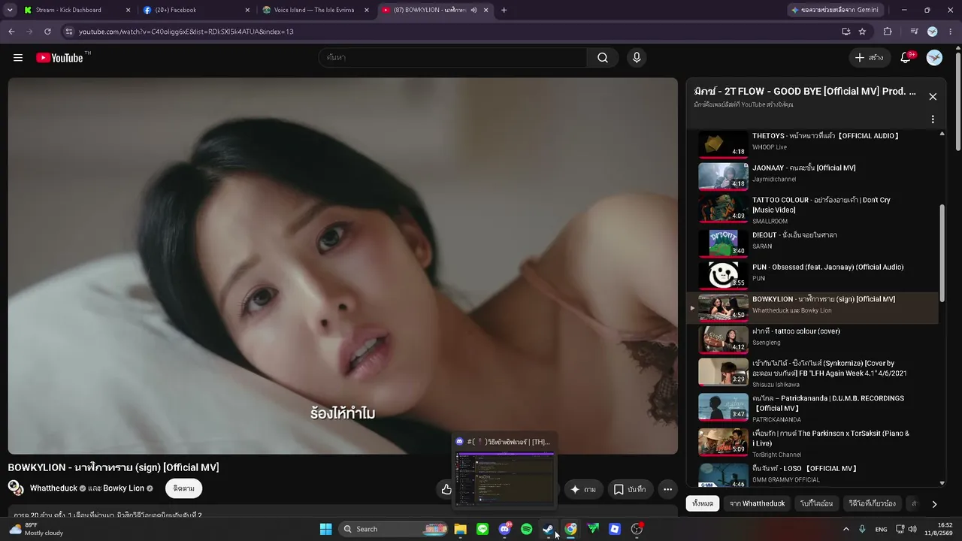Open Roblox from the taskbar
Image resolution: width=962 pixels, height=541 pixels.
click(x=615, y=529)
